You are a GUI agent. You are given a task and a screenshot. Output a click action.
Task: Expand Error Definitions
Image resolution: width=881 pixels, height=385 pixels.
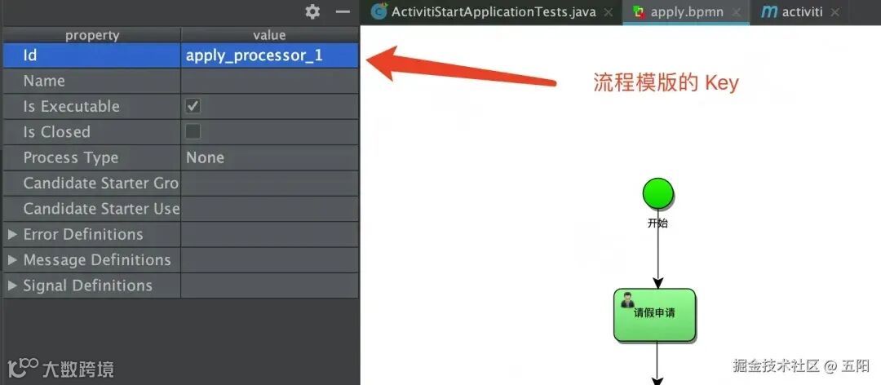pos(12,234)
